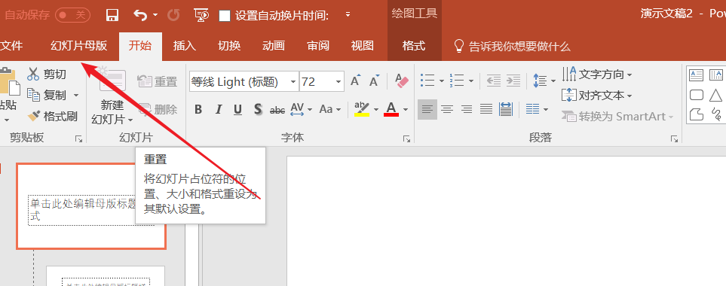The height and width of the screenshot is (286, 726).
Task: Open the 切换 tab
Action: pyautogui.click(x=229, y=46)
